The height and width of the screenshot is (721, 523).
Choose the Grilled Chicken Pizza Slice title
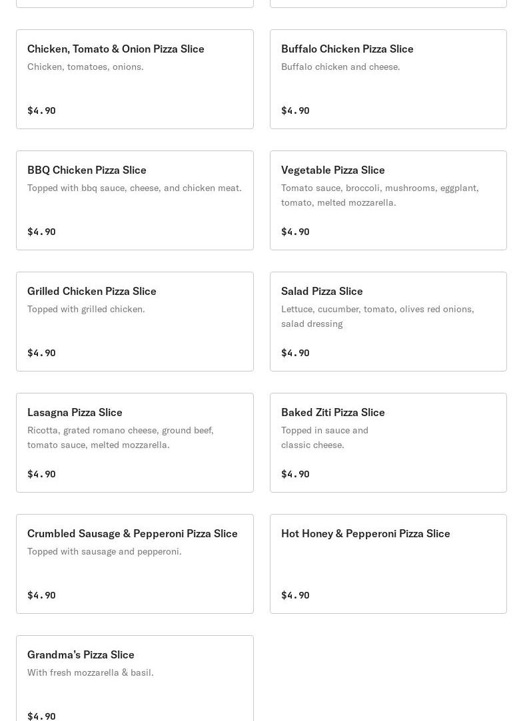92,291
